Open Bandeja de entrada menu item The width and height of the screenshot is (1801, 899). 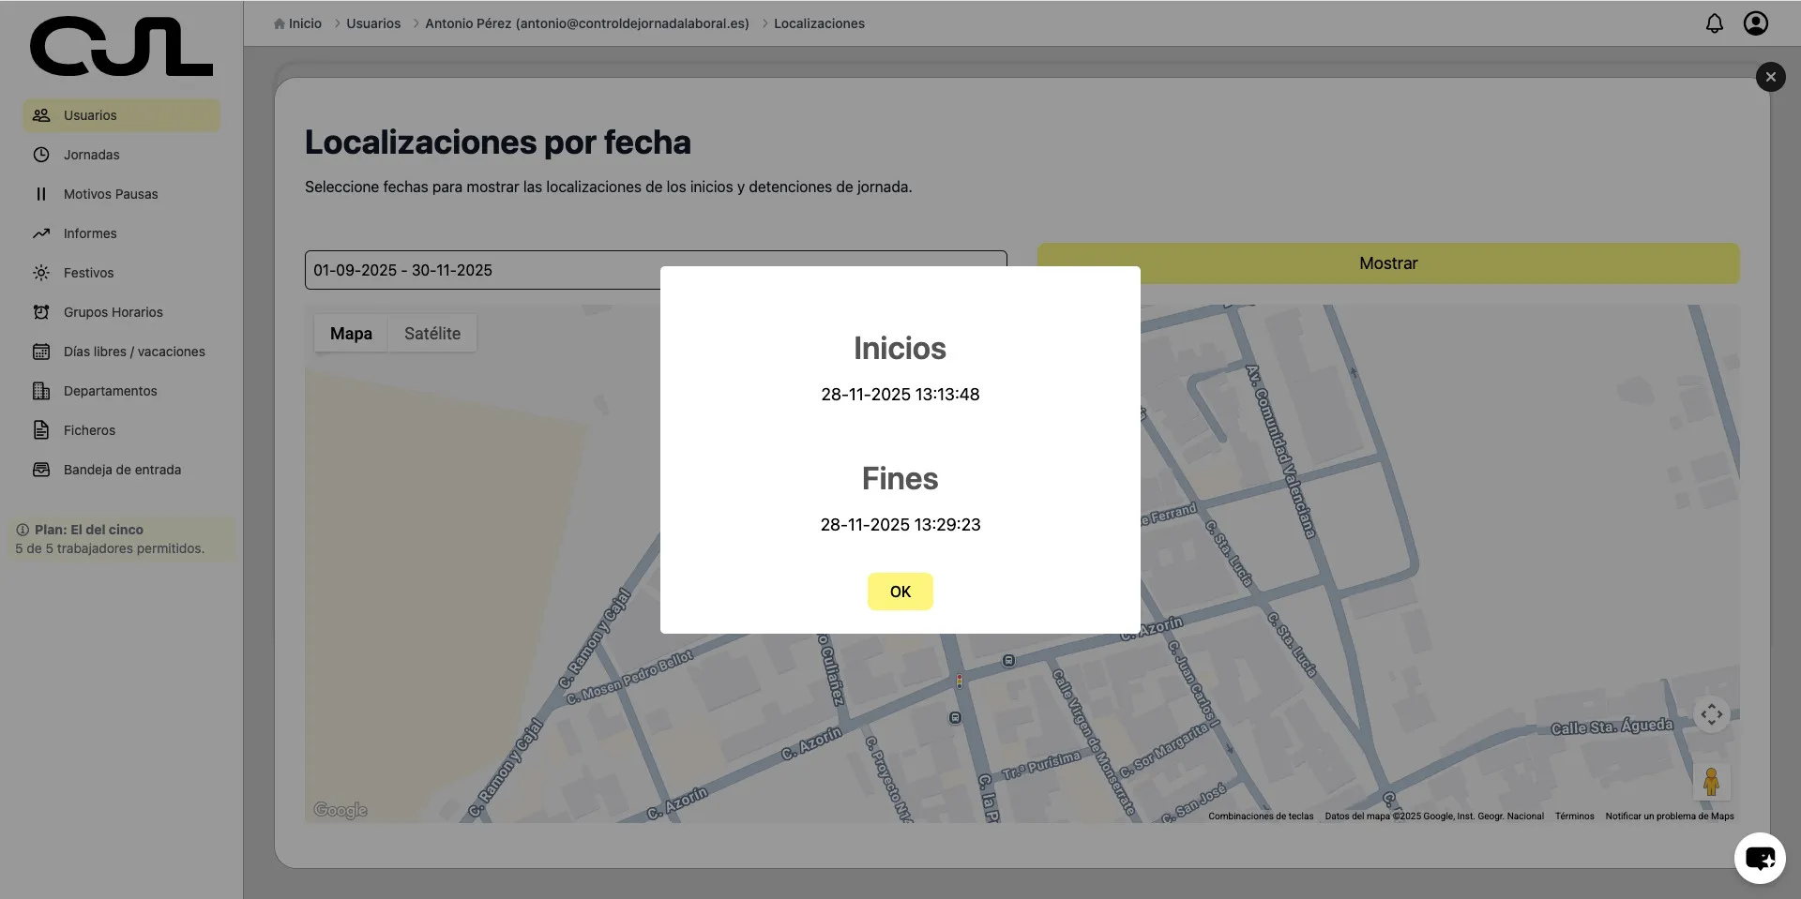click(x=122, y=470)
